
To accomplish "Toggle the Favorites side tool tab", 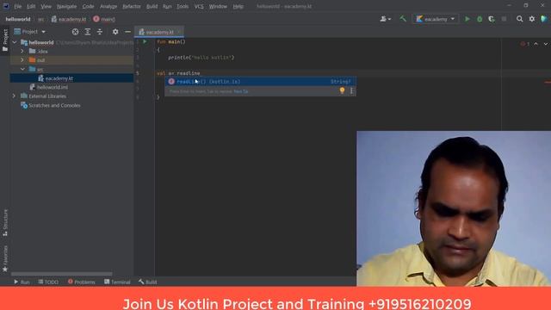I will click(x=5, y=259).
